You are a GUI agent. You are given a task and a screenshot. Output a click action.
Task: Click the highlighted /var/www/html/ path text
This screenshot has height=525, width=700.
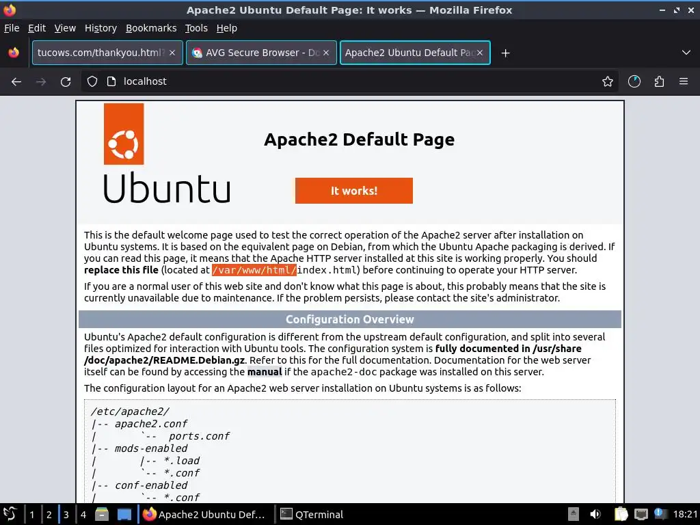[x=254, y=270]
